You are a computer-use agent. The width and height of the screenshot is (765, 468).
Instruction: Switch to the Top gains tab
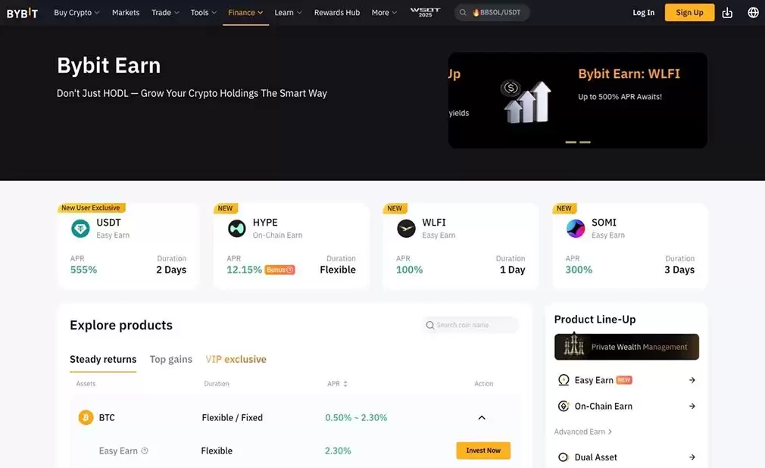(170, 359)
